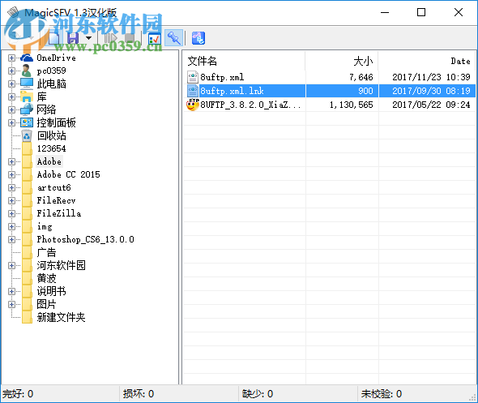Click the 8UFTP_3.8.2.0 smiley FTP icon

click(193, 105)
